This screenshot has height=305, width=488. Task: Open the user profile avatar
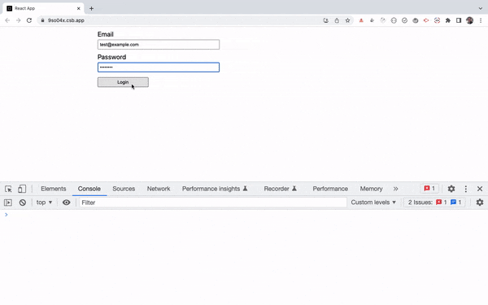pos(469,20)
